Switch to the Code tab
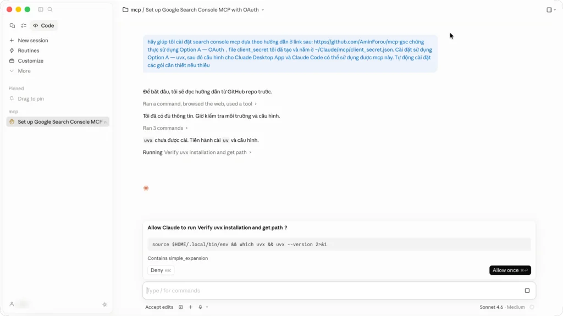The image size is (563, 316). pyautogui.click(x=43, y=25)
